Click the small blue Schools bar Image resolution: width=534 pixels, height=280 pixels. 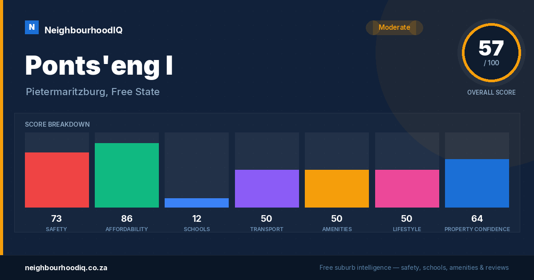[x=197, y=203]
